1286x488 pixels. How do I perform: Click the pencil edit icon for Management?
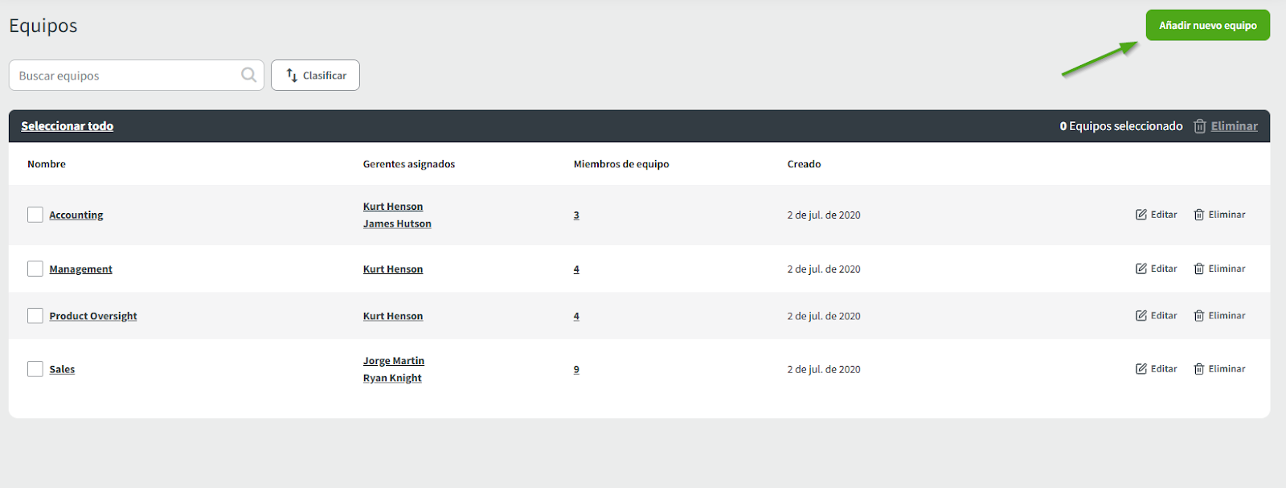click(x=1141, y=269)
